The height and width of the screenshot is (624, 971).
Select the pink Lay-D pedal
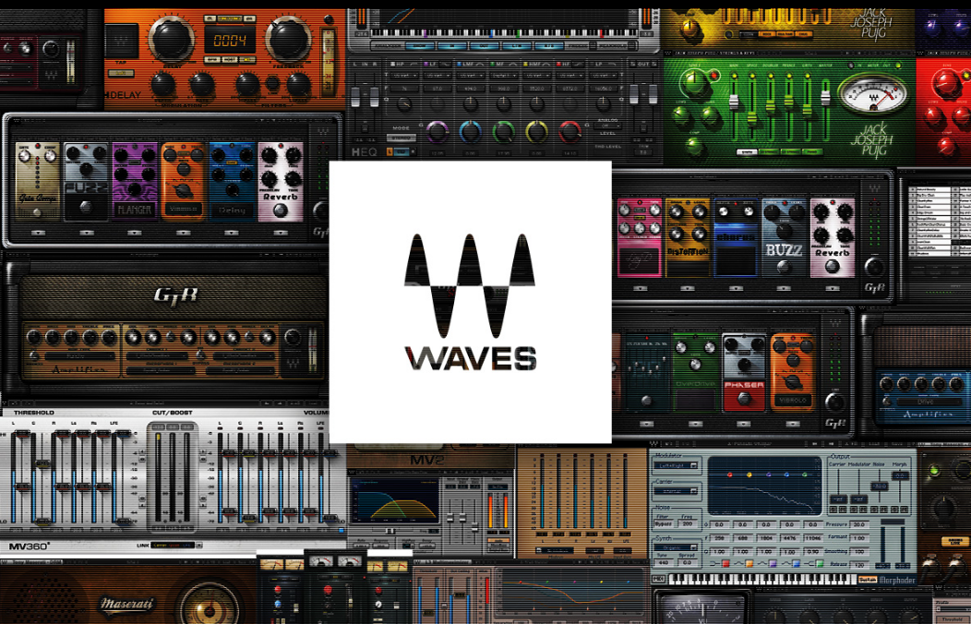tap(639, 238)
